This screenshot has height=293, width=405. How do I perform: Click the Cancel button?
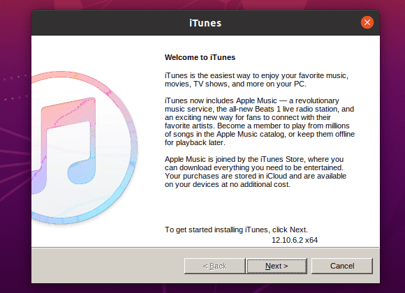[x=342, y=266]
